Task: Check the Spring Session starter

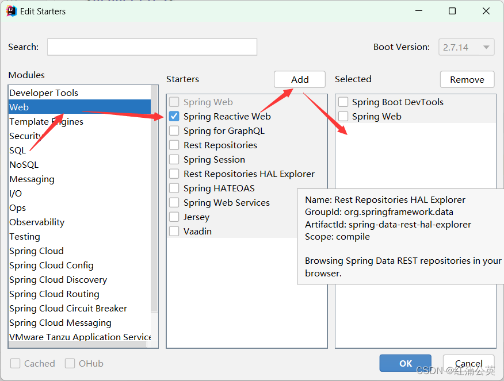Action: [174, 160]
